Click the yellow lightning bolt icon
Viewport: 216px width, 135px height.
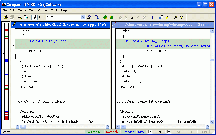click(x=167, y=18)
